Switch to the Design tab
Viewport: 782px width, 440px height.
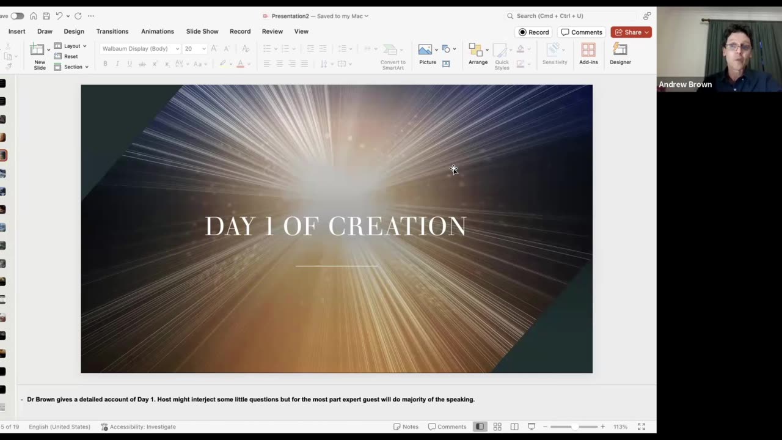click(x=74, y=31)
